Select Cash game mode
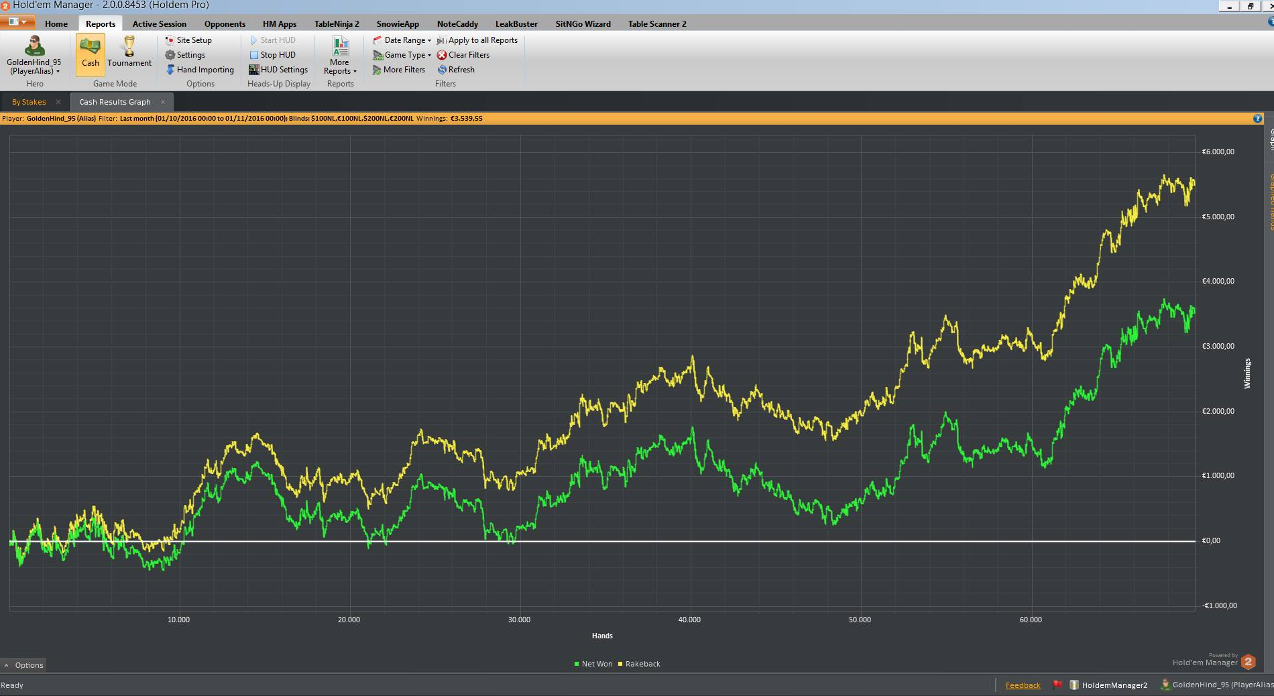Screen dimensions: 1274x696 point(91,54)
